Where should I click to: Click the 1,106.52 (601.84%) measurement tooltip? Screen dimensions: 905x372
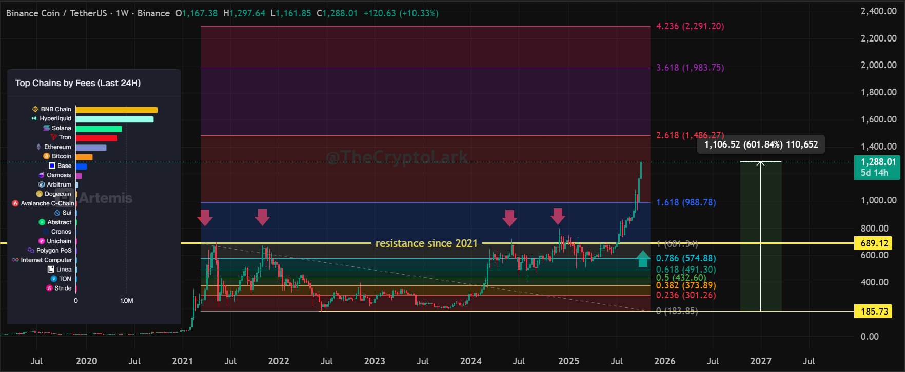tap(761, 144)
